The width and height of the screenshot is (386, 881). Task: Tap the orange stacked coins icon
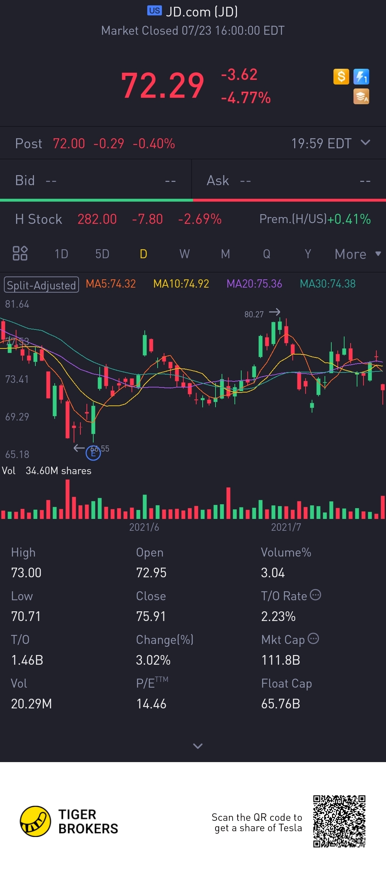coord(361,97)
